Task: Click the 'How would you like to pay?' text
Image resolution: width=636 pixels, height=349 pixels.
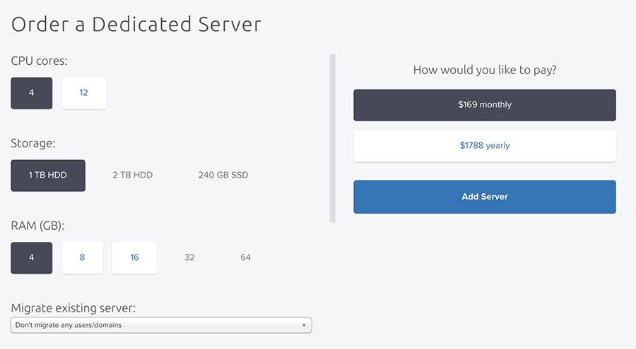Action: point(485,71)
